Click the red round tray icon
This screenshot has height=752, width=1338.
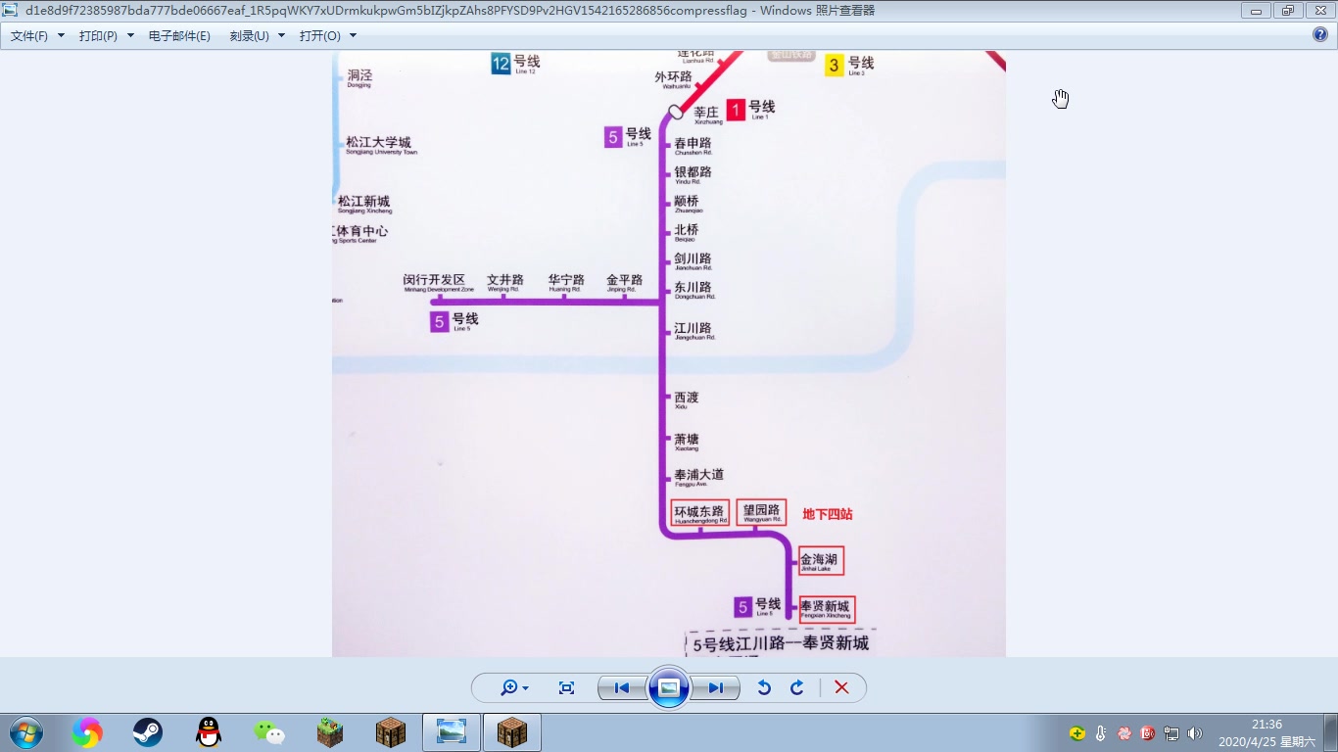coord(1148,733)
